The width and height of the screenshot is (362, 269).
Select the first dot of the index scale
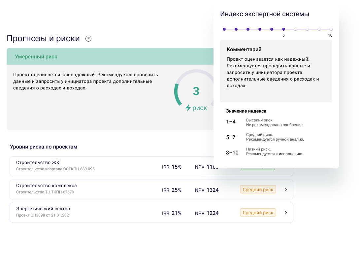coord(224,29)
